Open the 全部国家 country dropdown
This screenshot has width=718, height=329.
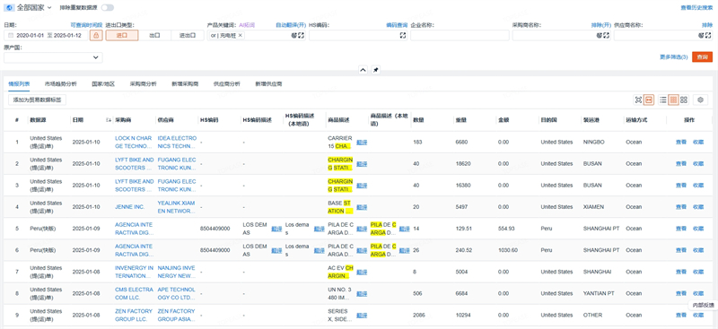pos(34,8)
